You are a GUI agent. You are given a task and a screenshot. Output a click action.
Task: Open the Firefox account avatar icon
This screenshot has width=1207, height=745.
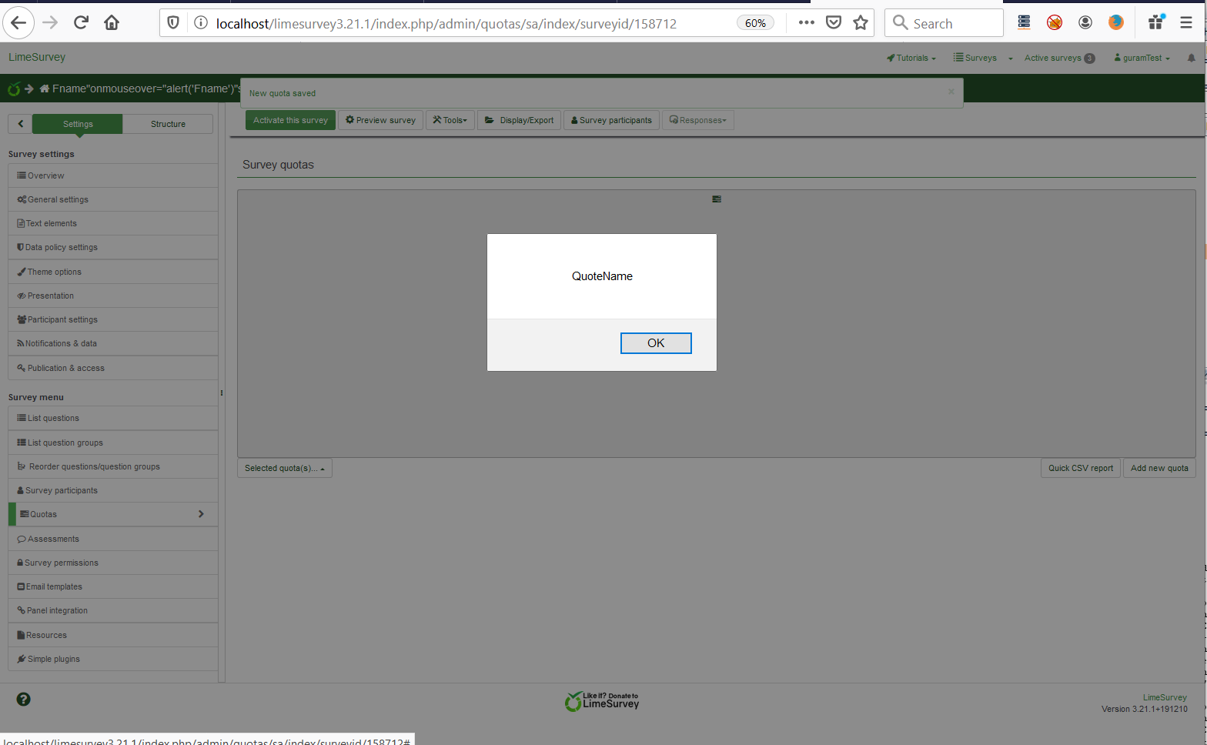point(1085,23)
